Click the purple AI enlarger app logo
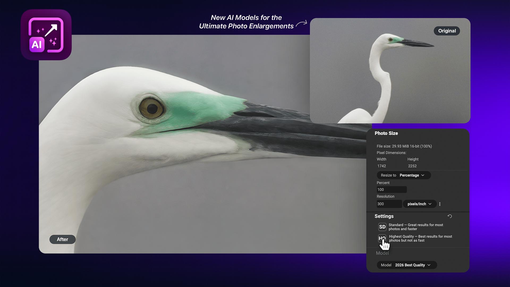 46,35
